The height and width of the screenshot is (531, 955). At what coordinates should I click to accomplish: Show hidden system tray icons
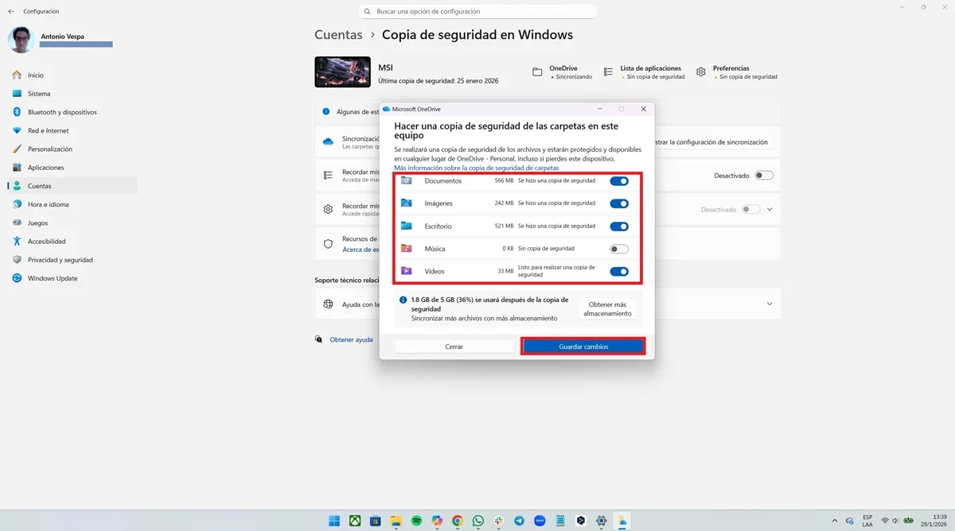(834, 521)
